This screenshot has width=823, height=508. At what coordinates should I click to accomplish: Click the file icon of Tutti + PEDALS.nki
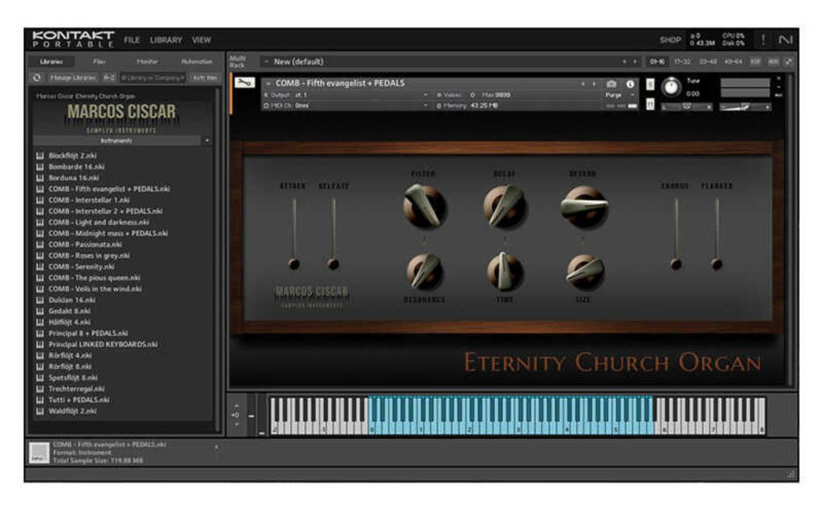pos(40,400)
